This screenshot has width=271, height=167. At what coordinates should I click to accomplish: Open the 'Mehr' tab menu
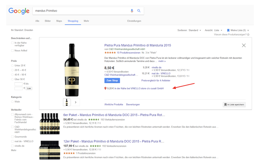(x=86, y=21)
